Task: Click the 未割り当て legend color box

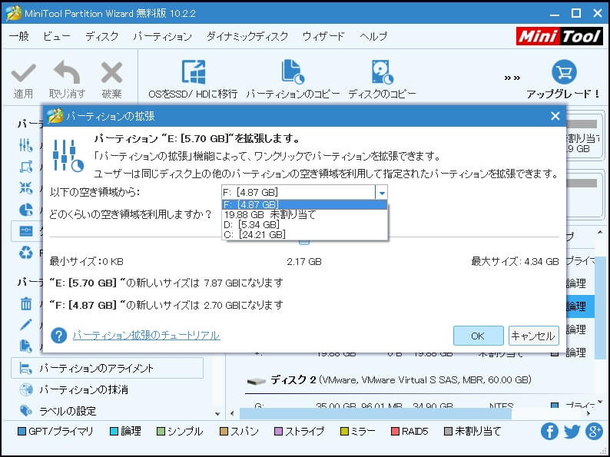Action: (x=448, y=432)
